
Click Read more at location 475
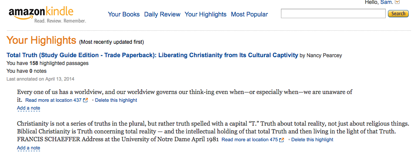coord(250,140)
